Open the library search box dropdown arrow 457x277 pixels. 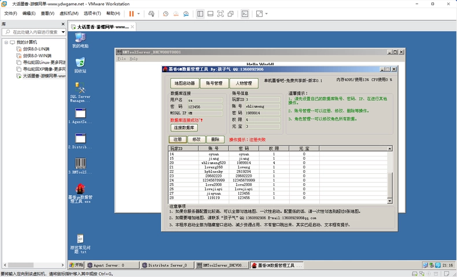point(63,32)
